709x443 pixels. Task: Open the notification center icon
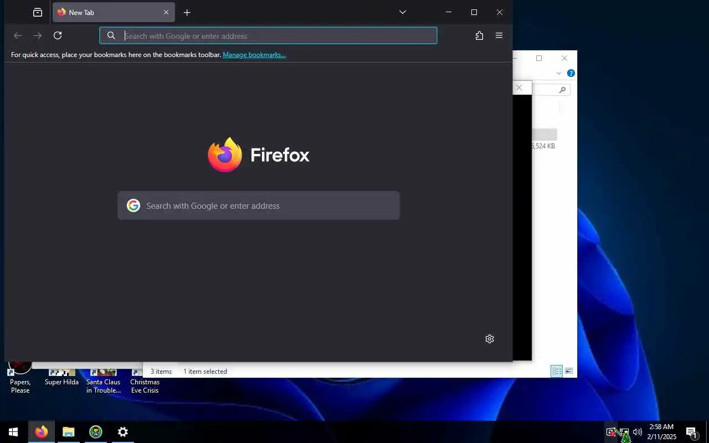click(x=691, y=432)
